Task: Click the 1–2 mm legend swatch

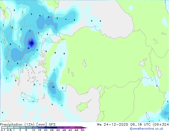Action: pyautogui.click(x=17, y=128)
